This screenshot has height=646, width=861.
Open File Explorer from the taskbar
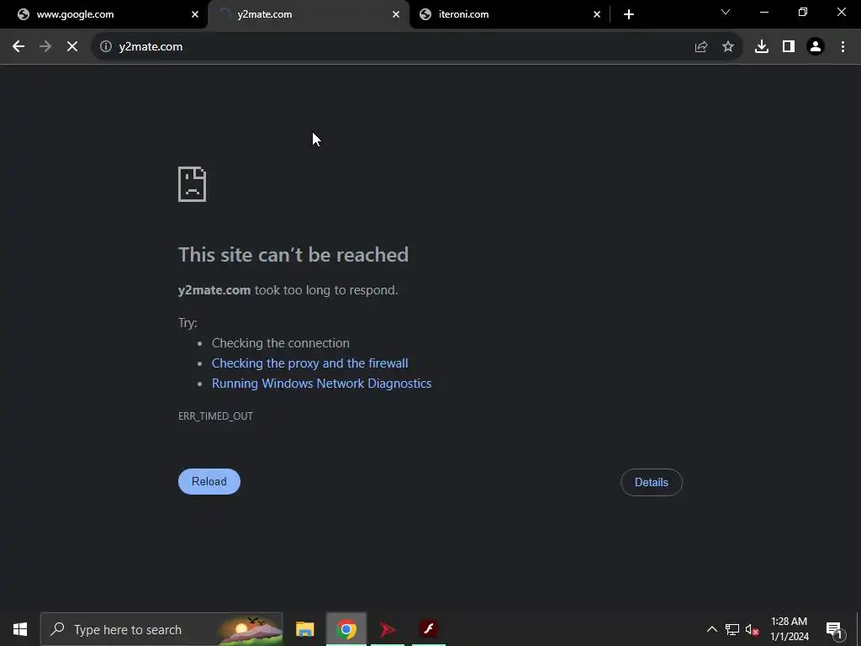304,629
